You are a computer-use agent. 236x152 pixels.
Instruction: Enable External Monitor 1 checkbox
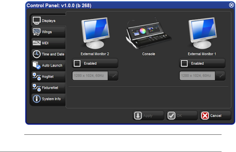point(184,63)
